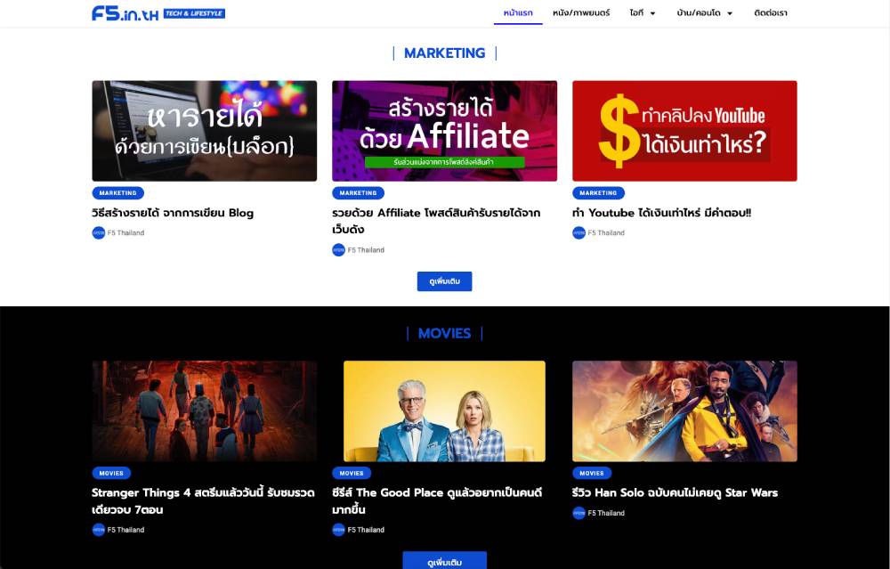Open the Han Solo review thumbnail image

click(684, 411)
